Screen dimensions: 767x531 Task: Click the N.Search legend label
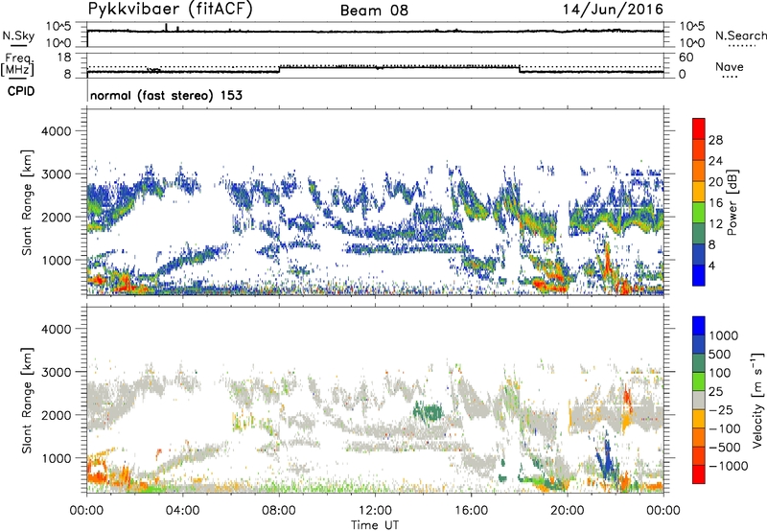[741, 35]
